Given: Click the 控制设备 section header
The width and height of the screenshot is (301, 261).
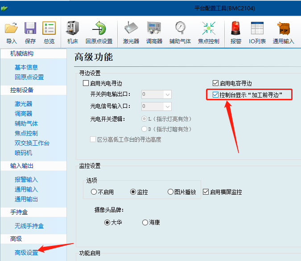Looking at the screenshot, I should point(22,90).
